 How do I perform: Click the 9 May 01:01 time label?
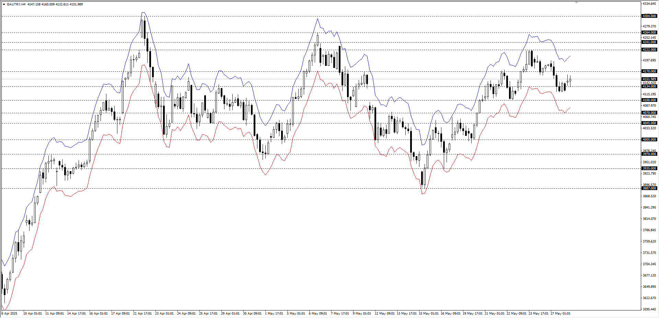(362, 314)
